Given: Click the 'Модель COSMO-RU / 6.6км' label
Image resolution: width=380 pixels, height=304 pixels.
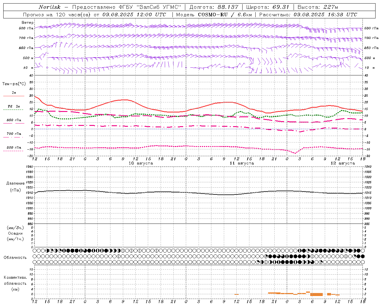Looking at the screenshot, I should (214, 15).
